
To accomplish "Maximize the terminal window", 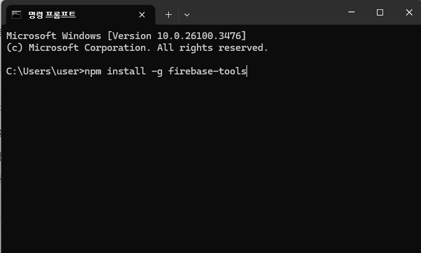I will [x=380, y=12].
